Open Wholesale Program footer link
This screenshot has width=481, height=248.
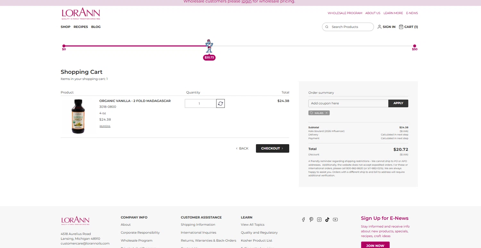coord(137,240)
